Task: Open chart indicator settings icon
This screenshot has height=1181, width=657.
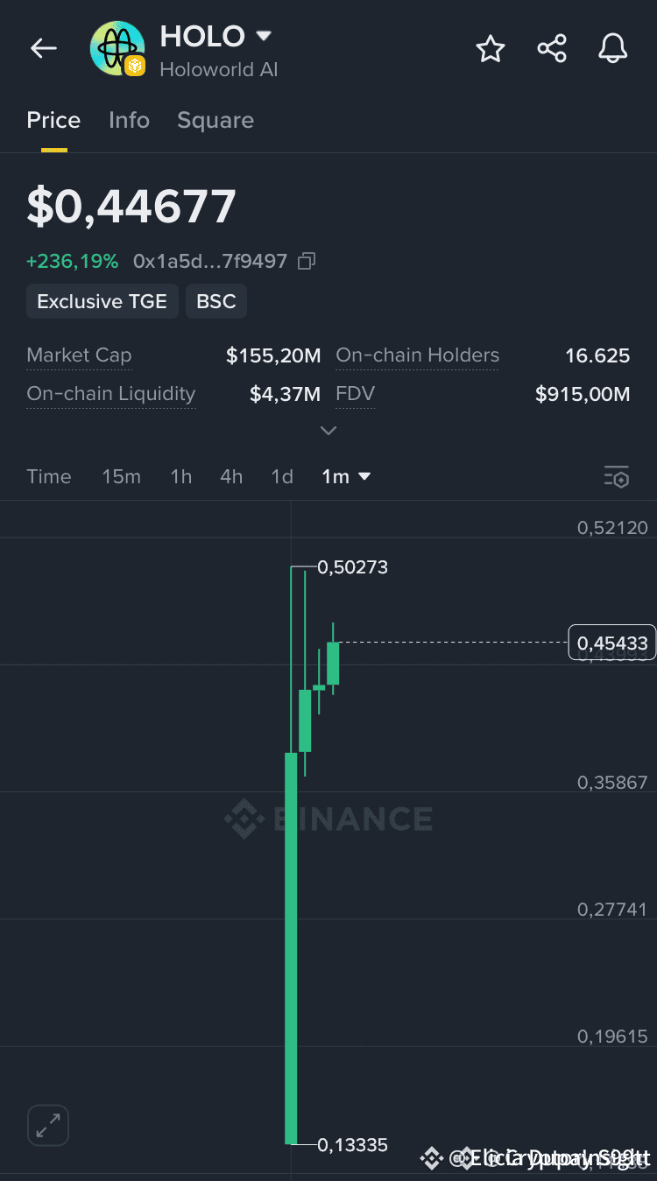Action: pyautogui.click(x=617, y=477)
